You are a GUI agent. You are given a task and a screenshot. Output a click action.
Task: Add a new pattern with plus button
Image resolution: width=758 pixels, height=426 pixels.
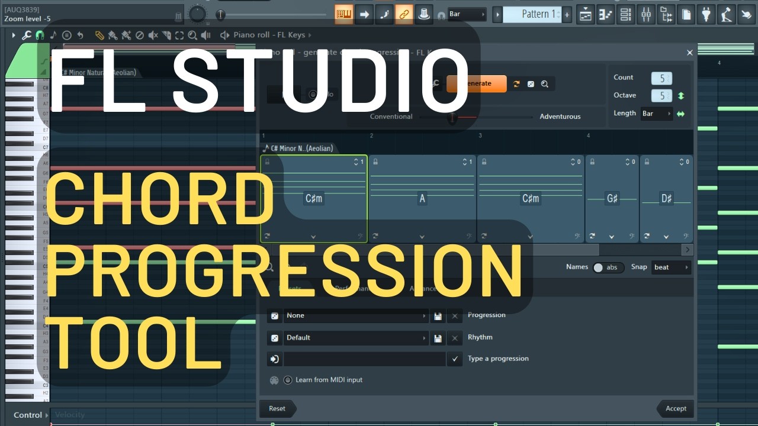(567, 14)
